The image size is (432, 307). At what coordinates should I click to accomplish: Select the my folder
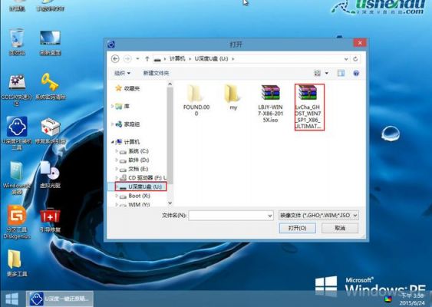click(x=233, y=97)
